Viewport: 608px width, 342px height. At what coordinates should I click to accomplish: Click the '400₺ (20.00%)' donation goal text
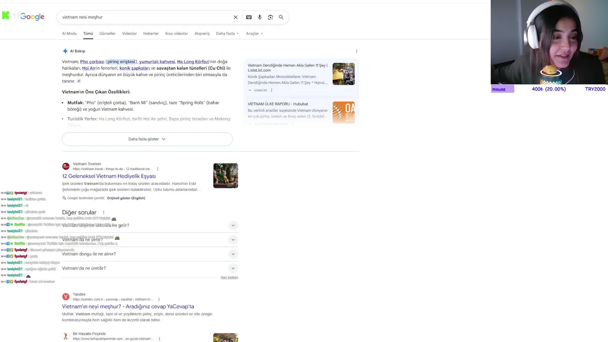pos(549,89)
